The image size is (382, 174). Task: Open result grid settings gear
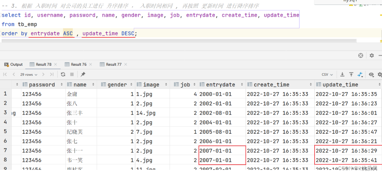pyautogui.click(x=379, y=74)
